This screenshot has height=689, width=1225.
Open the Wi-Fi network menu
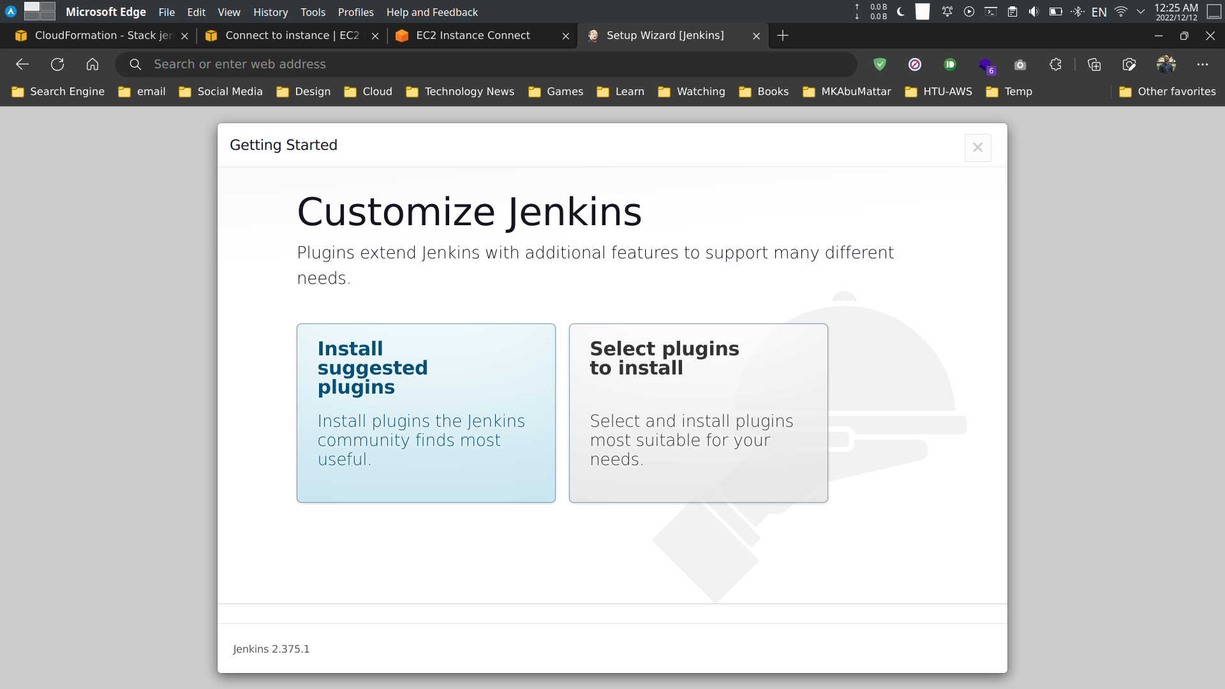tap(1121, 11)
